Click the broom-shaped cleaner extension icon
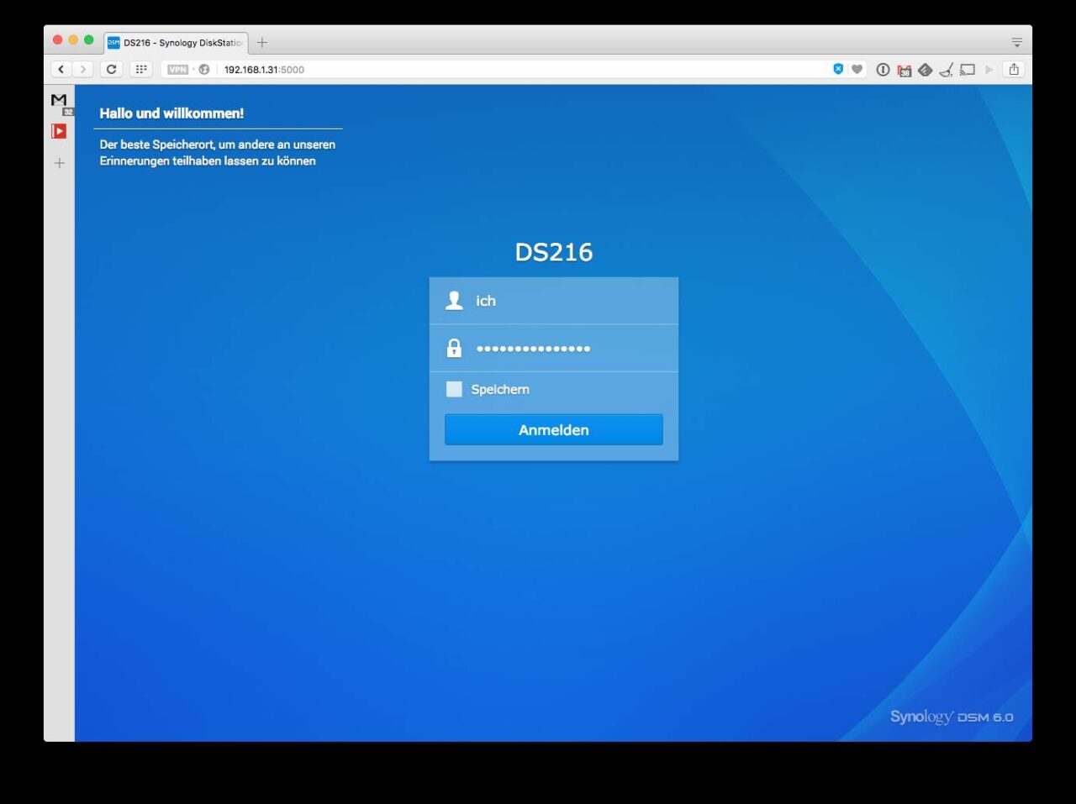This screenshot has width=1076, height=804. 944,70
